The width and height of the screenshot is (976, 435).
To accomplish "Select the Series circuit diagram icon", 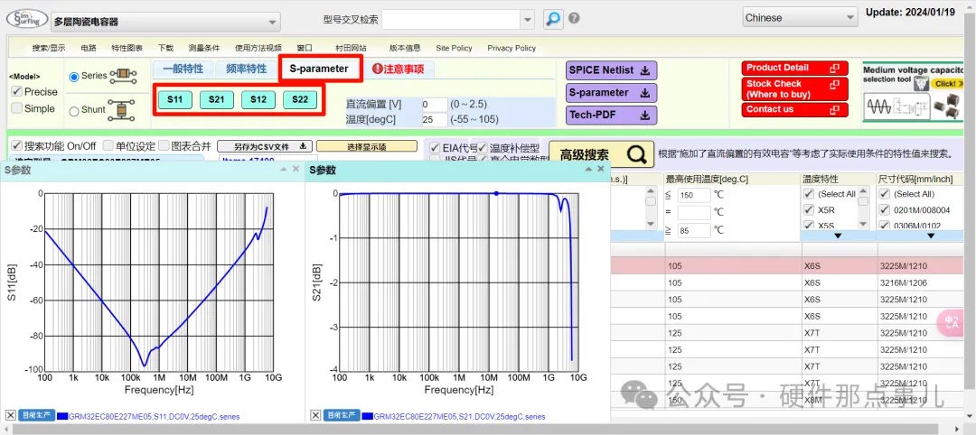I will [122, 76].
